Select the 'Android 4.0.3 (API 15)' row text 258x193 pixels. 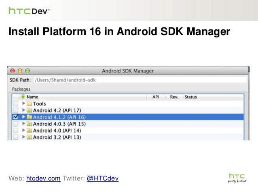[x=59, y=124]
